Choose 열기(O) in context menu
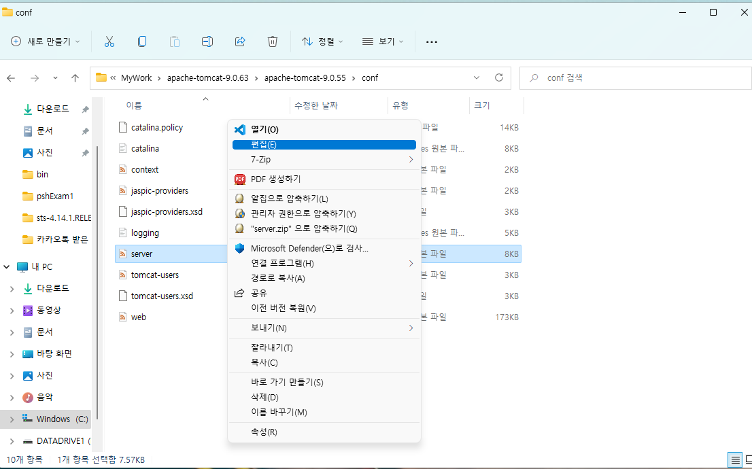 pos(324,129)
